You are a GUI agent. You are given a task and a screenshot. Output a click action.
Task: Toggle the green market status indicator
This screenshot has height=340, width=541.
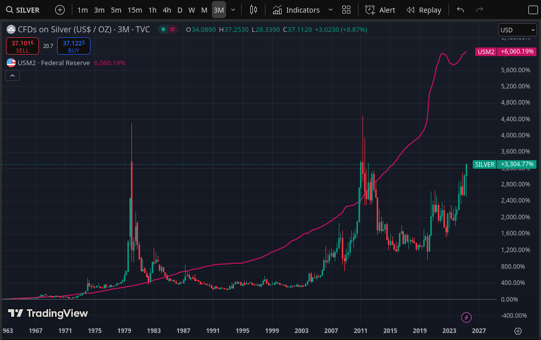coord(163,30)
